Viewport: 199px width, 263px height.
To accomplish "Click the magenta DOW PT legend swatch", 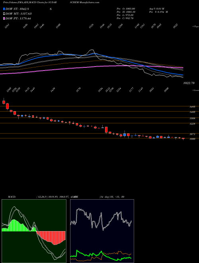I will coord(4,19).
